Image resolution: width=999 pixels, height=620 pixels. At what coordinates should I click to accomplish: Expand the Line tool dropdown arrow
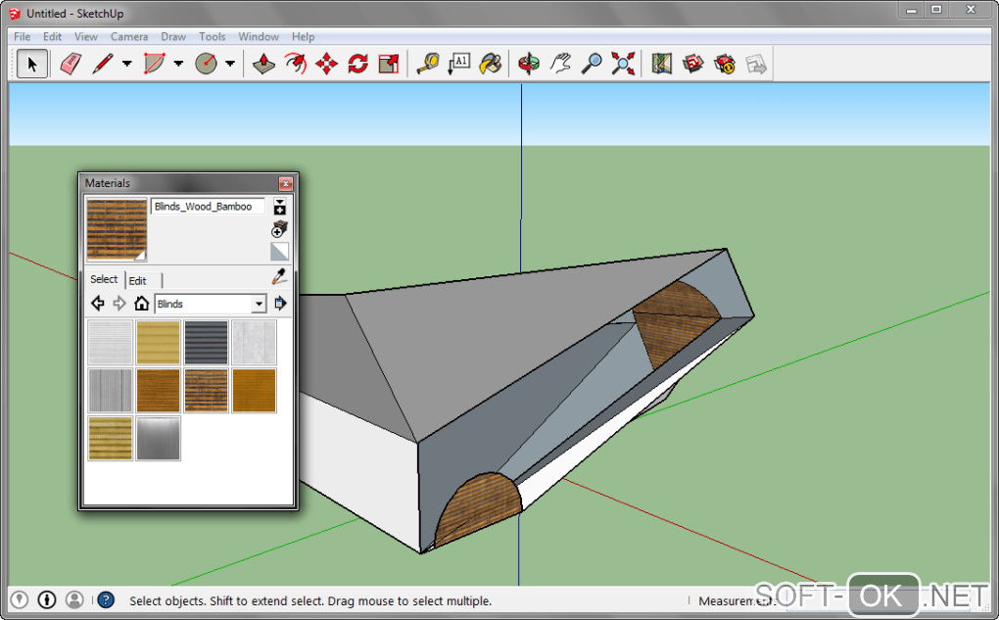point(127,65)
